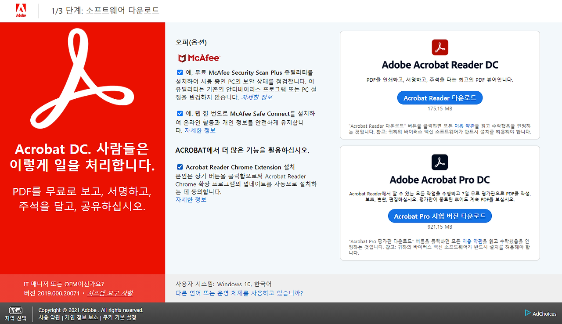Image resolution: width=562 pixels, height=324 pixels.
Task: Uncheck the Acrobat Reader Chrome Extension checkbox
Action: [x=180, y=167]
